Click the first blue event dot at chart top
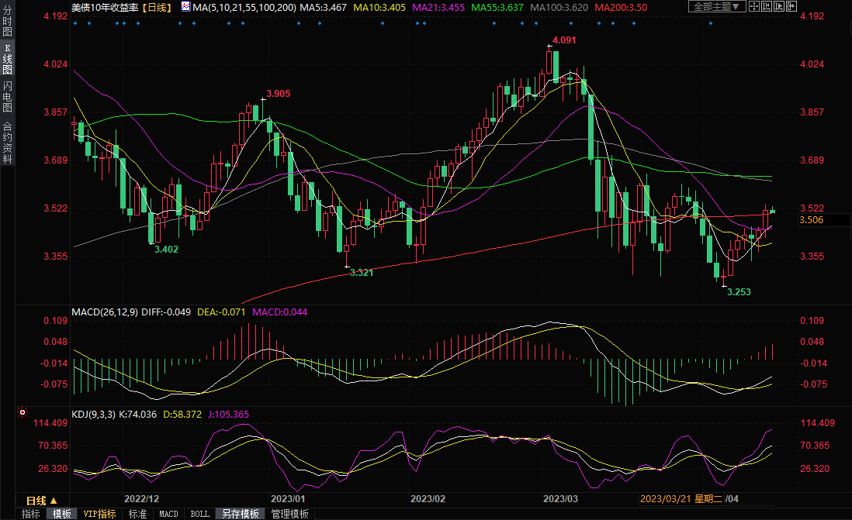 click(x=74, y=22)
